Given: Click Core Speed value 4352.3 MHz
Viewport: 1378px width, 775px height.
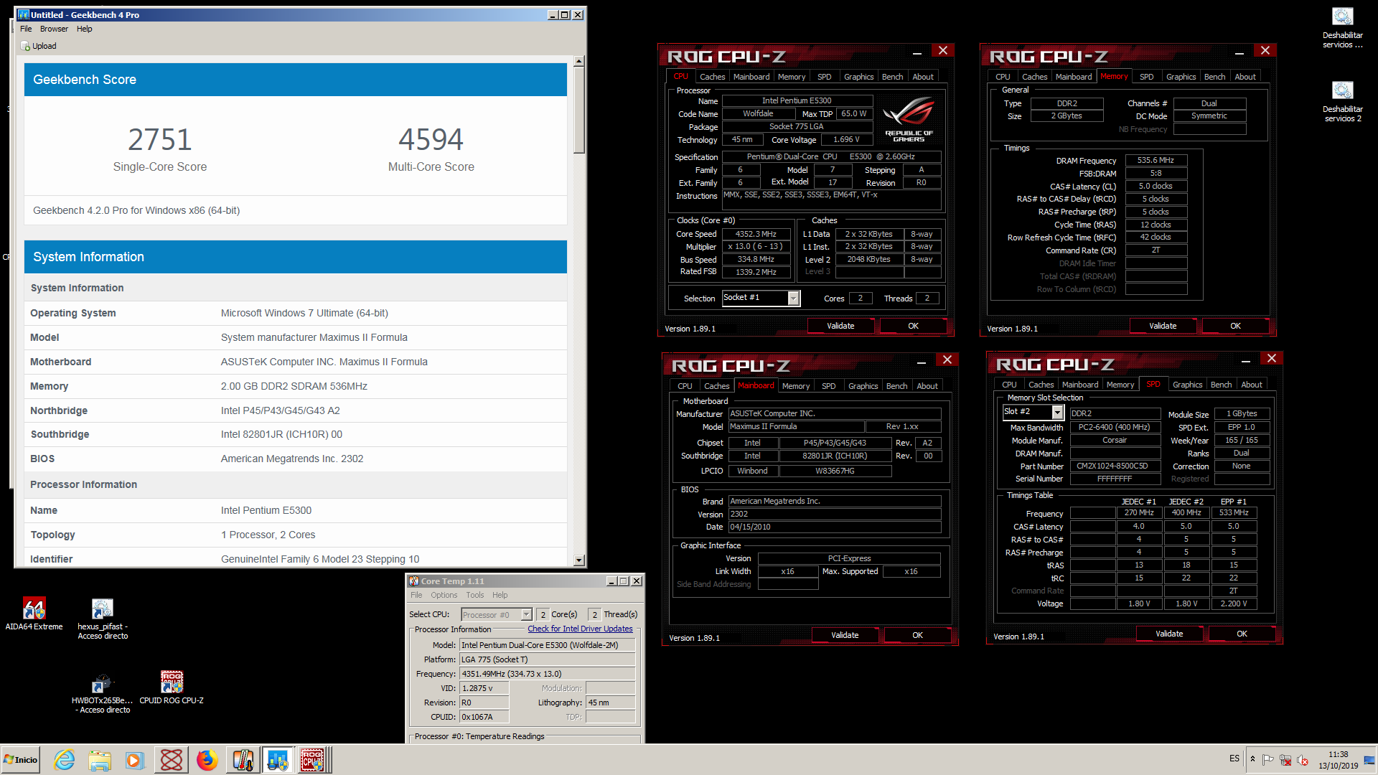Looking at the screenshot, I should coord(756,234).
